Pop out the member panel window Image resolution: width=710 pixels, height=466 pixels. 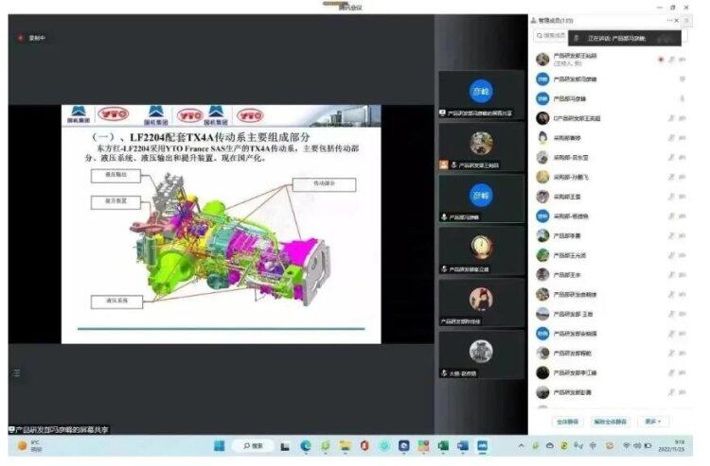coord(687,21)
